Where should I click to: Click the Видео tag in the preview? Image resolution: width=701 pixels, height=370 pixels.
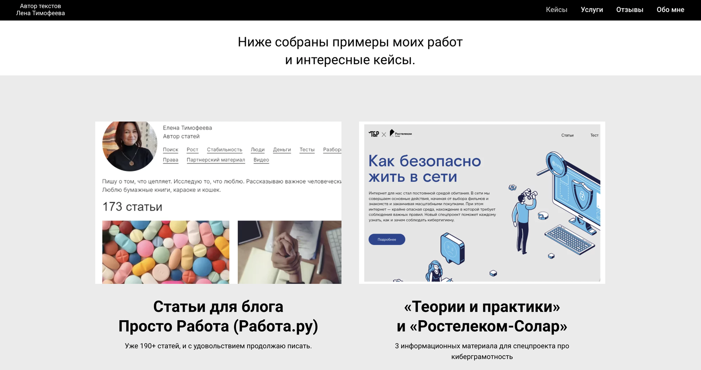pyautogui.click(x=261, y=160)
